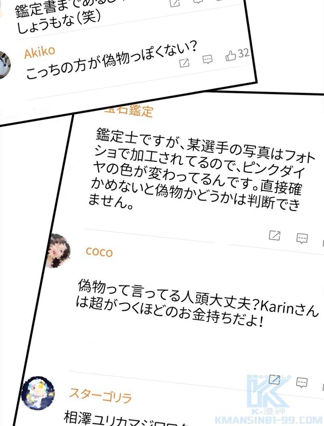Viewport: 324px width, 426px height.
Task: Open the reply bubble below coco's comment
Action: (302, 383)
